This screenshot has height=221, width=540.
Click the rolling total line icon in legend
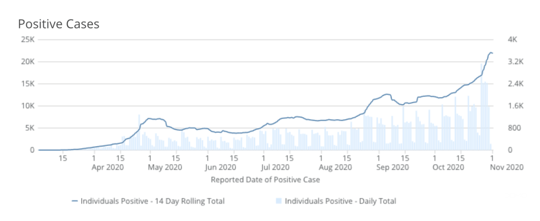coord(74,201)
